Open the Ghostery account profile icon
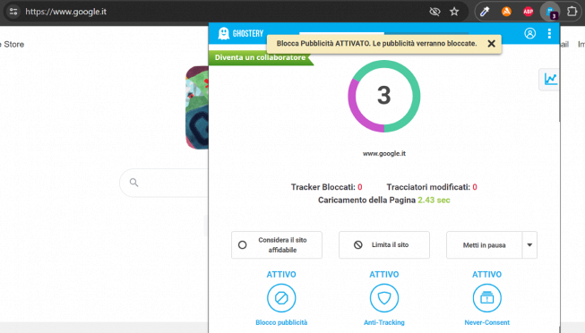 tap(529, 33)
